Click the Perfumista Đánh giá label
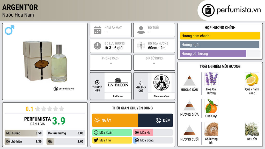 click(37, 121)
